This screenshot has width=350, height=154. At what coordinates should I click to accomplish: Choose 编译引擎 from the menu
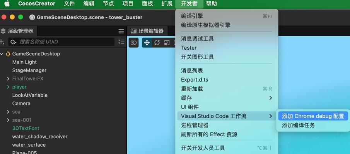pos(227,16)
